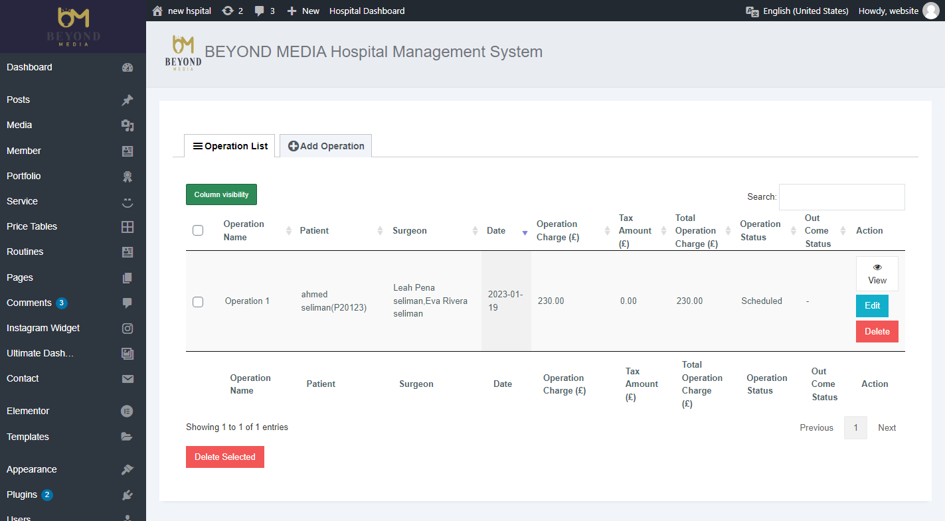Open the Column visibility dropdown
The image size is (945, 521).
(x=221, y=194)
